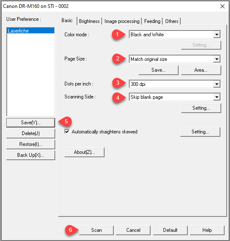Screen dimensions: 230x241
Task: Toggle Automatically straightens skewed checkbox
Action: pos(67,132)
